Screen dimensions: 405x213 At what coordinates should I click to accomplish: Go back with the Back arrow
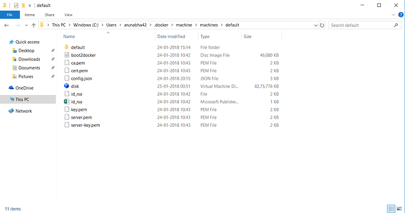6,25
